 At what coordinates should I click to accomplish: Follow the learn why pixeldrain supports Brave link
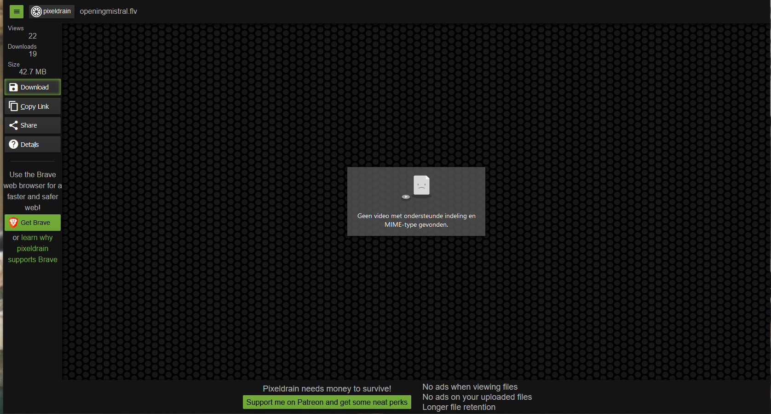click(x=33, y=249)
